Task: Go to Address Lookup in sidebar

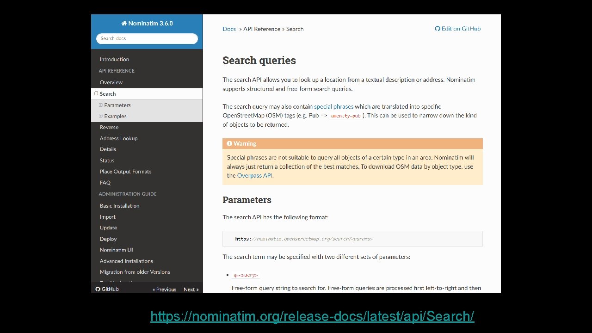Action: click(118, 138)
